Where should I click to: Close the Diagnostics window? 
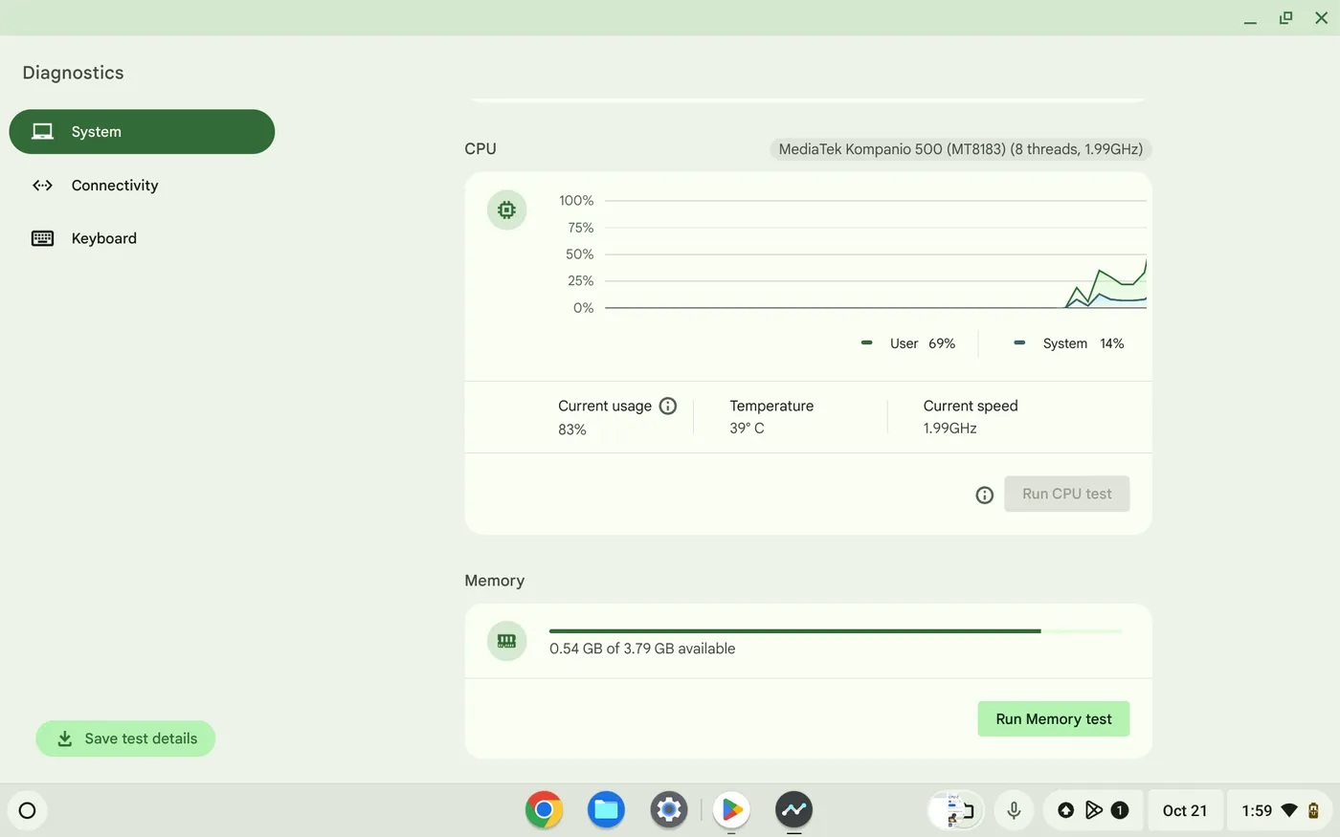(x=1321, y=18)
